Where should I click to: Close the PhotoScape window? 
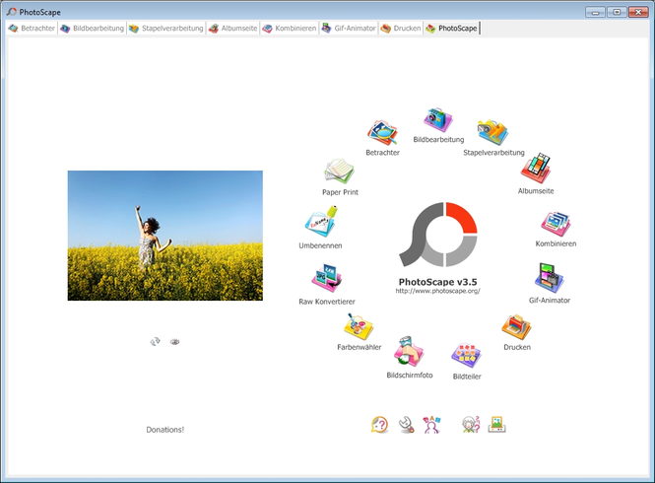pos(638,12)
